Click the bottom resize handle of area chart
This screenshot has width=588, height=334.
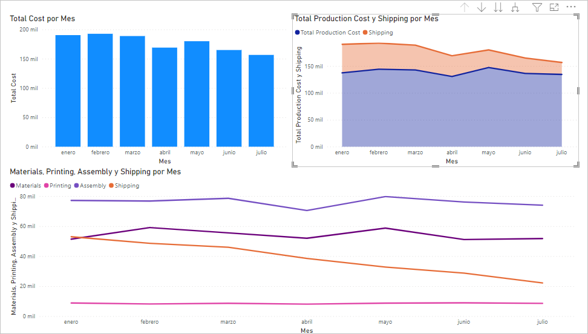pyautogui.click(x=436, y=166)
